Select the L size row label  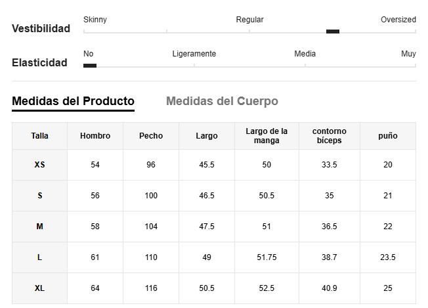click(39, 257)
